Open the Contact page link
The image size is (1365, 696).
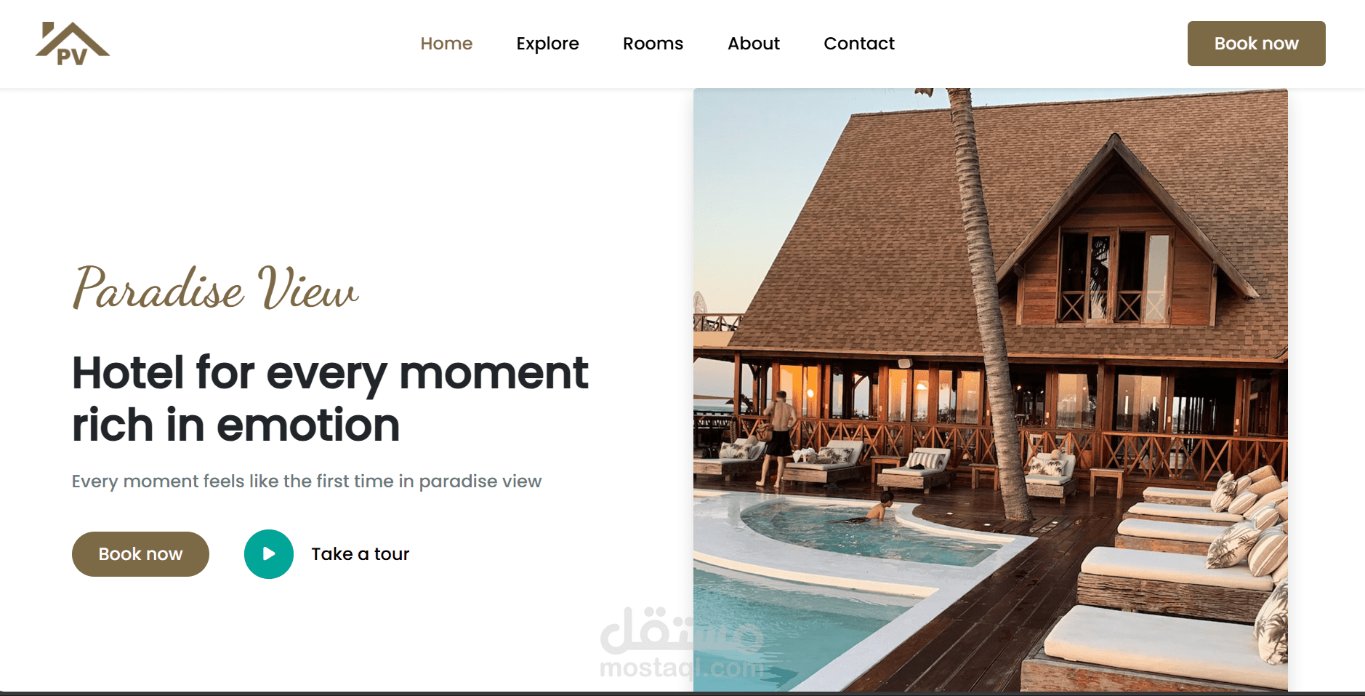point(859,44)
